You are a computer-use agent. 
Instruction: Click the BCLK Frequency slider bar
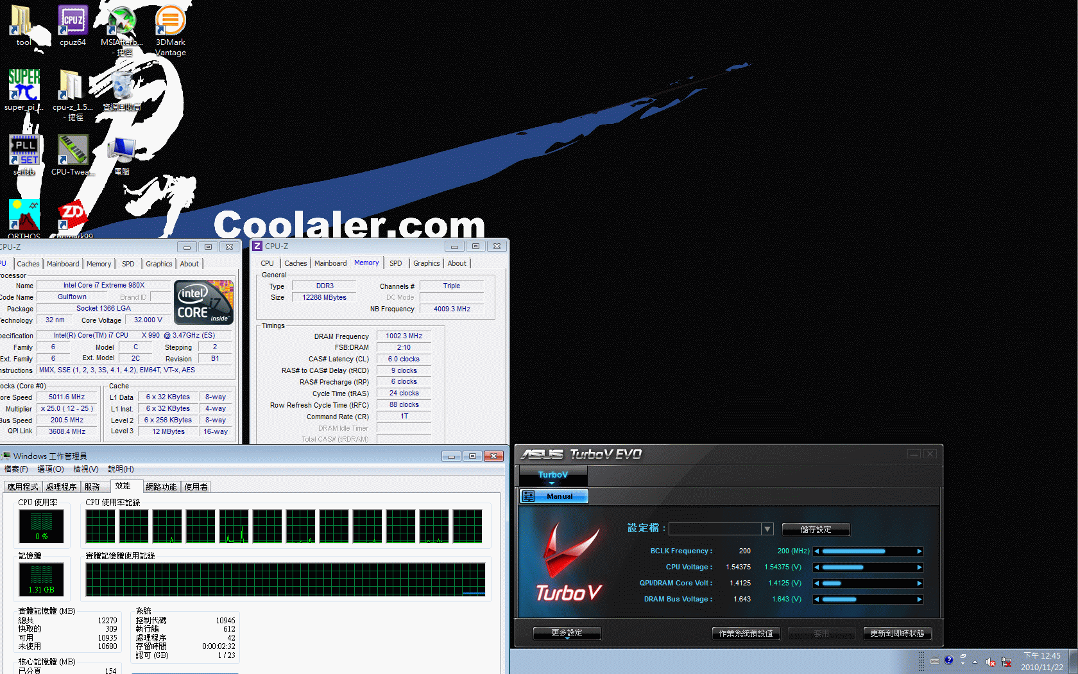point(868,551)
